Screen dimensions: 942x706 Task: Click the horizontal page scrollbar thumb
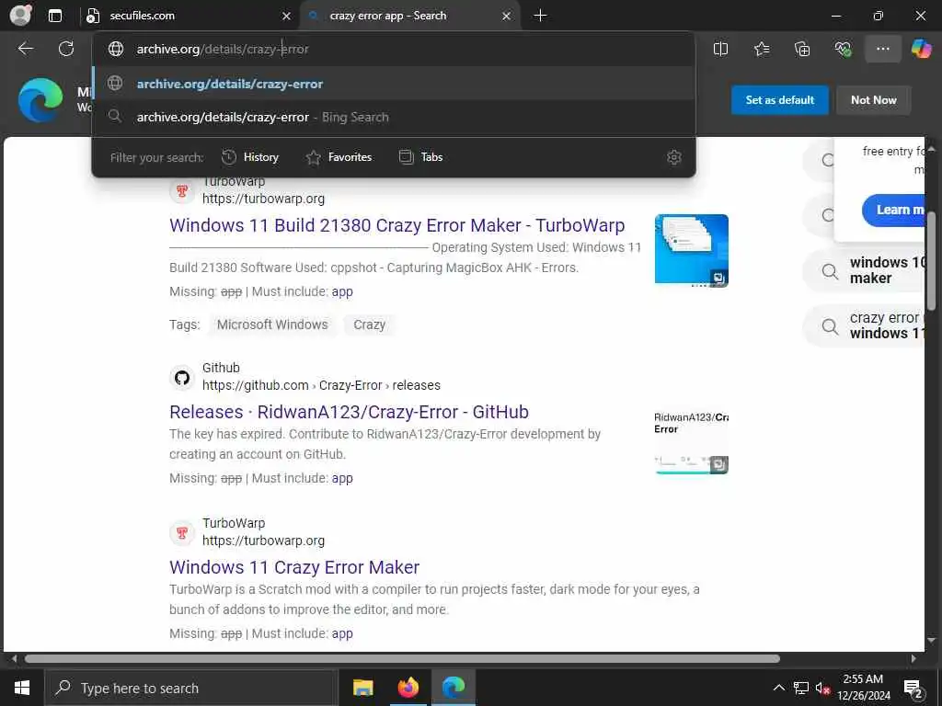(x=402, y=658)
